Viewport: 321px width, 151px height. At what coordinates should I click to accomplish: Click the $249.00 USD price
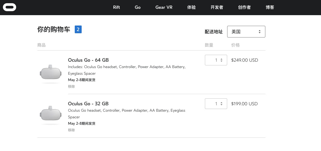(x=244, y=60)
